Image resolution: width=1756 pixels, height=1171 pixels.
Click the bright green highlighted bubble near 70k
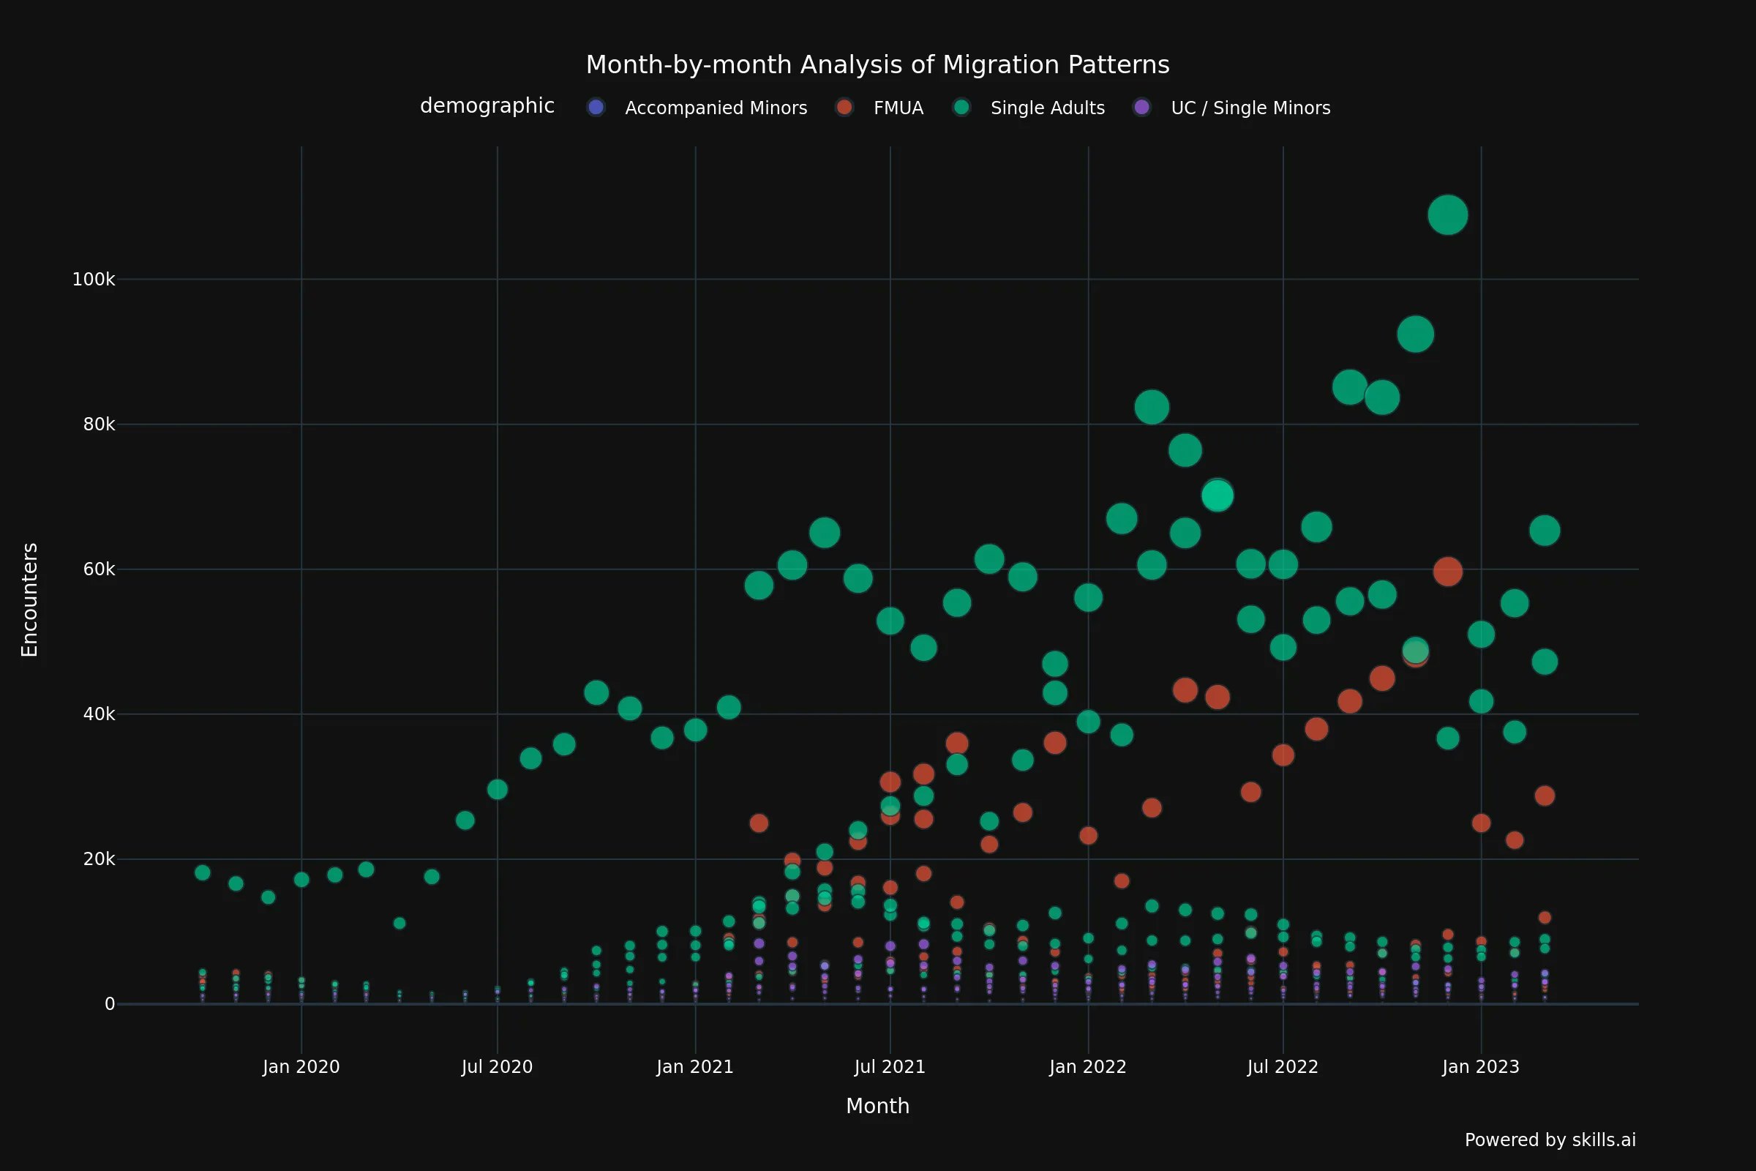[x=1217, y=495]
